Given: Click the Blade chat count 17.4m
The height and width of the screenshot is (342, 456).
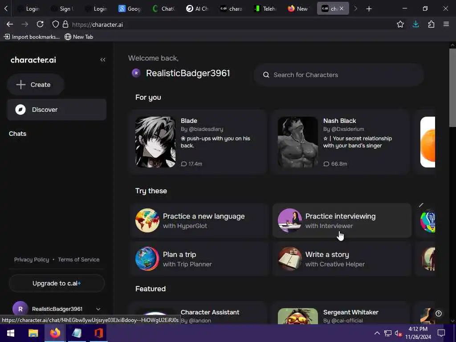Looking at the screenshot, I should pos(191,164).
